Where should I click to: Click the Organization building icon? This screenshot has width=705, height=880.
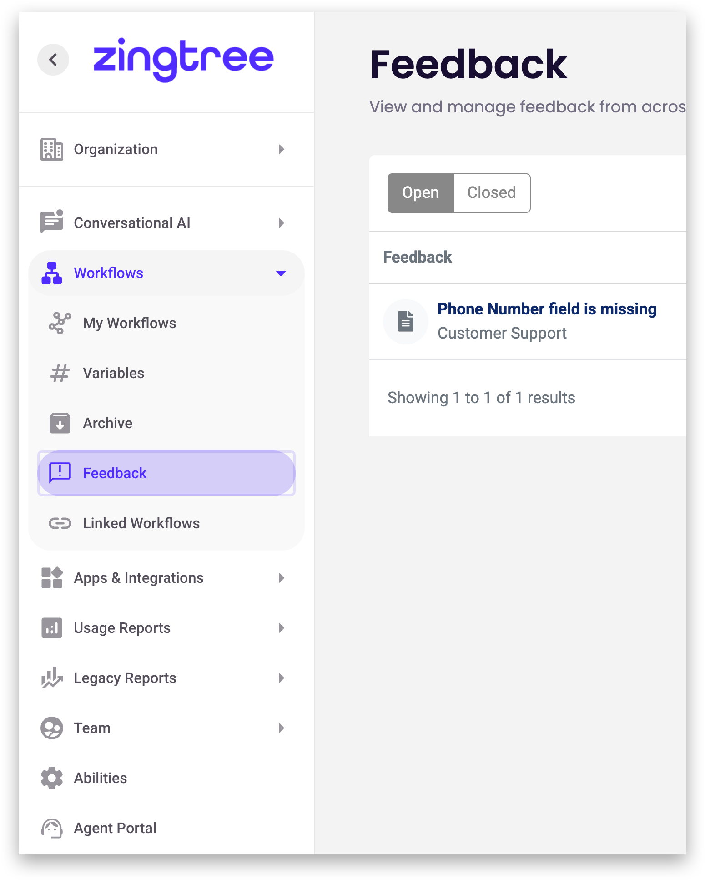pyautogui.click(x=52, y=149)
